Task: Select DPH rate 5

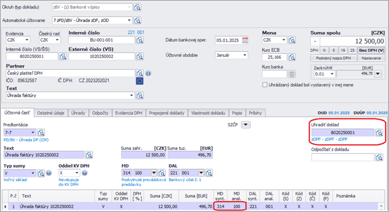Action: tap(334, 50)
